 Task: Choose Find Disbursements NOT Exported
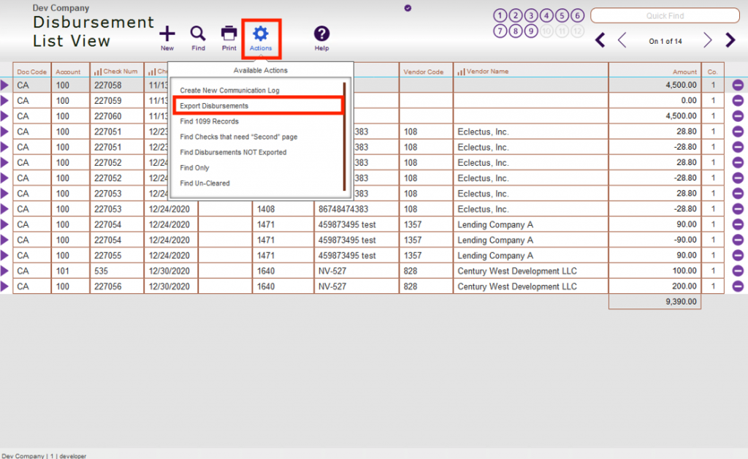coord(233,152)
